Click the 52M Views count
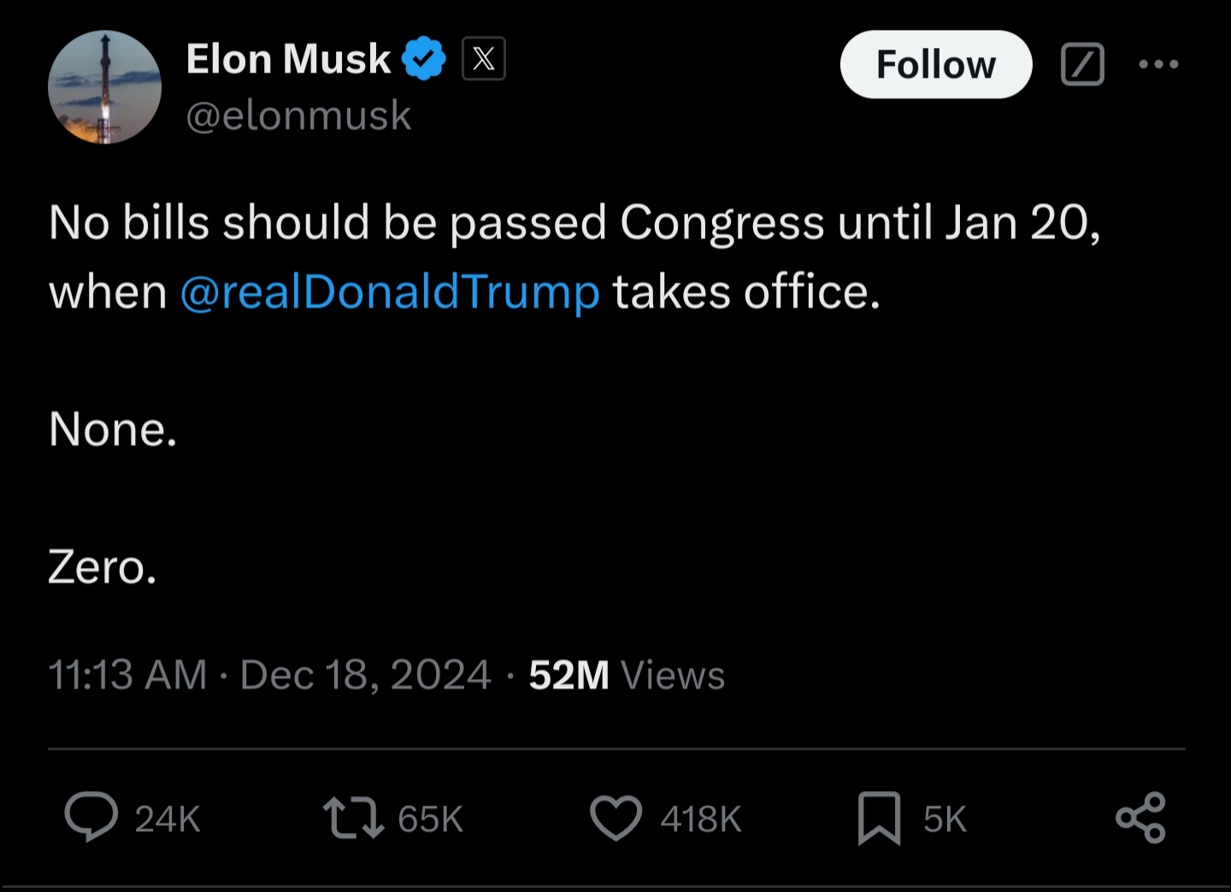1231x892 pixels. [627, 675]
